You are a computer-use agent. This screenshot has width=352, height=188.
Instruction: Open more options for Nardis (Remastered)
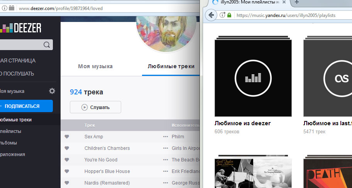click(166, 183)
